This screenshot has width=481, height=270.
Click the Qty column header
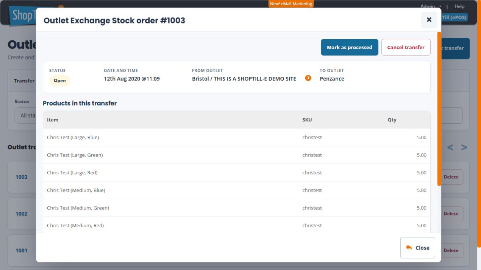[x=392, y=119]
